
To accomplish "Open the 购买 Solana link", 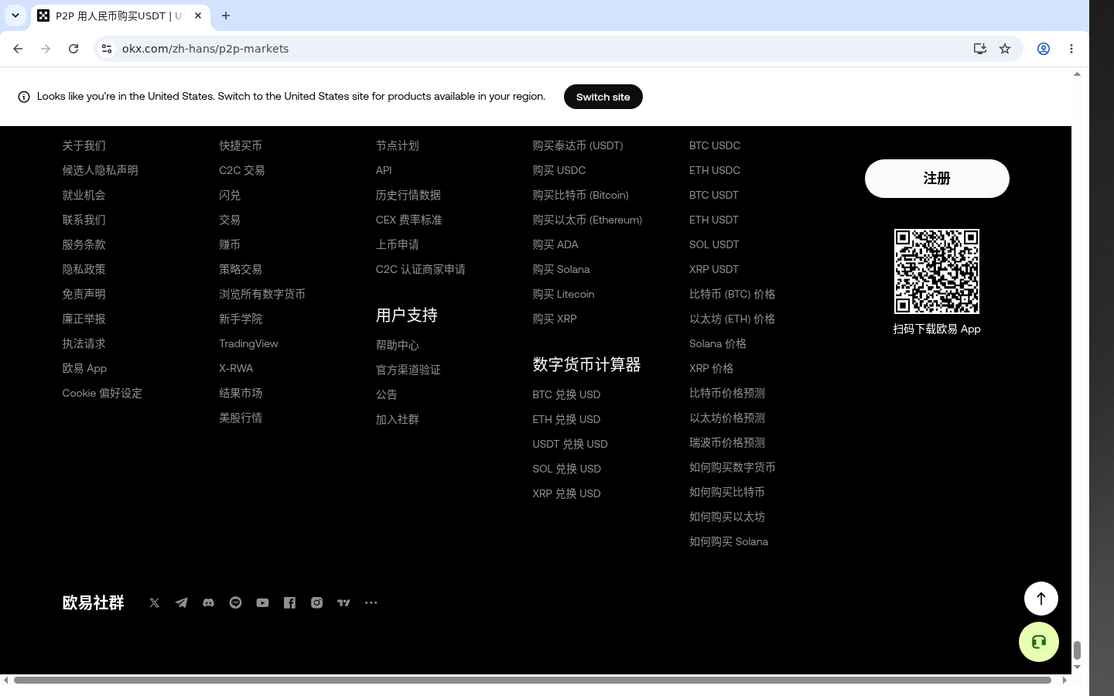I will (x=562, y=269).
